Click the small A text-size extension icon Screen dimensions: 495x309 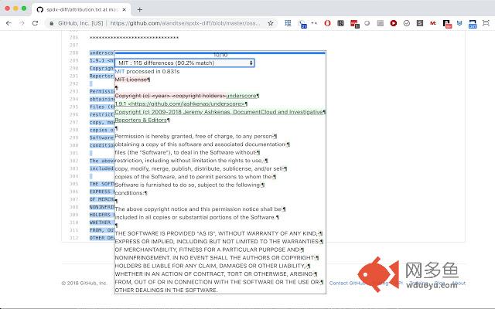click(314, 23)
